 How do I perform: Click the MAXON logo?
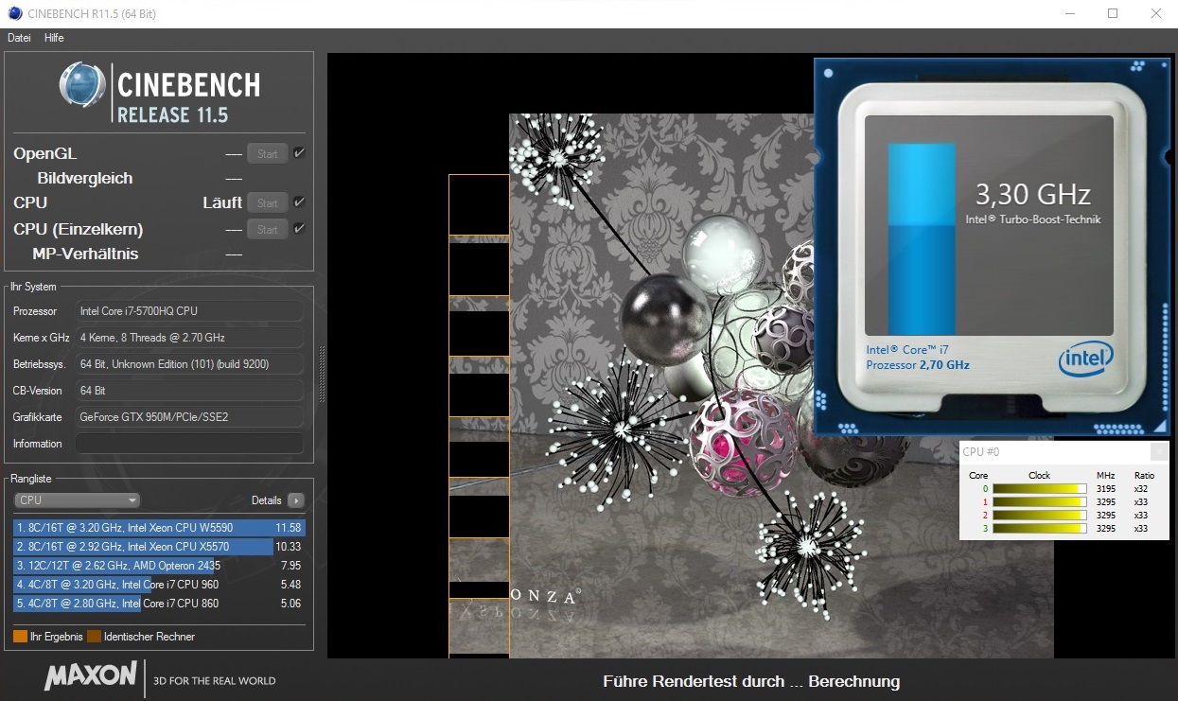[91, 675]
